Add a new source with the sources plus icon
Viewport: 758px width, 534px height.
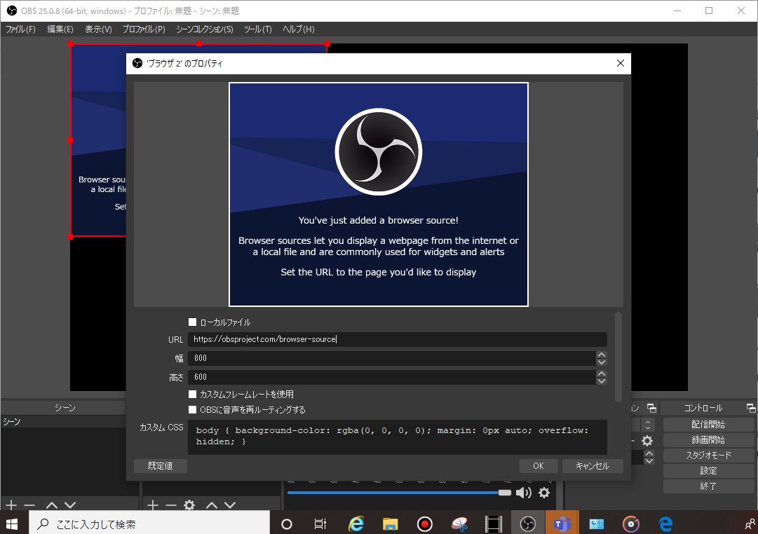pyautogui.click(x=153, y=505)
